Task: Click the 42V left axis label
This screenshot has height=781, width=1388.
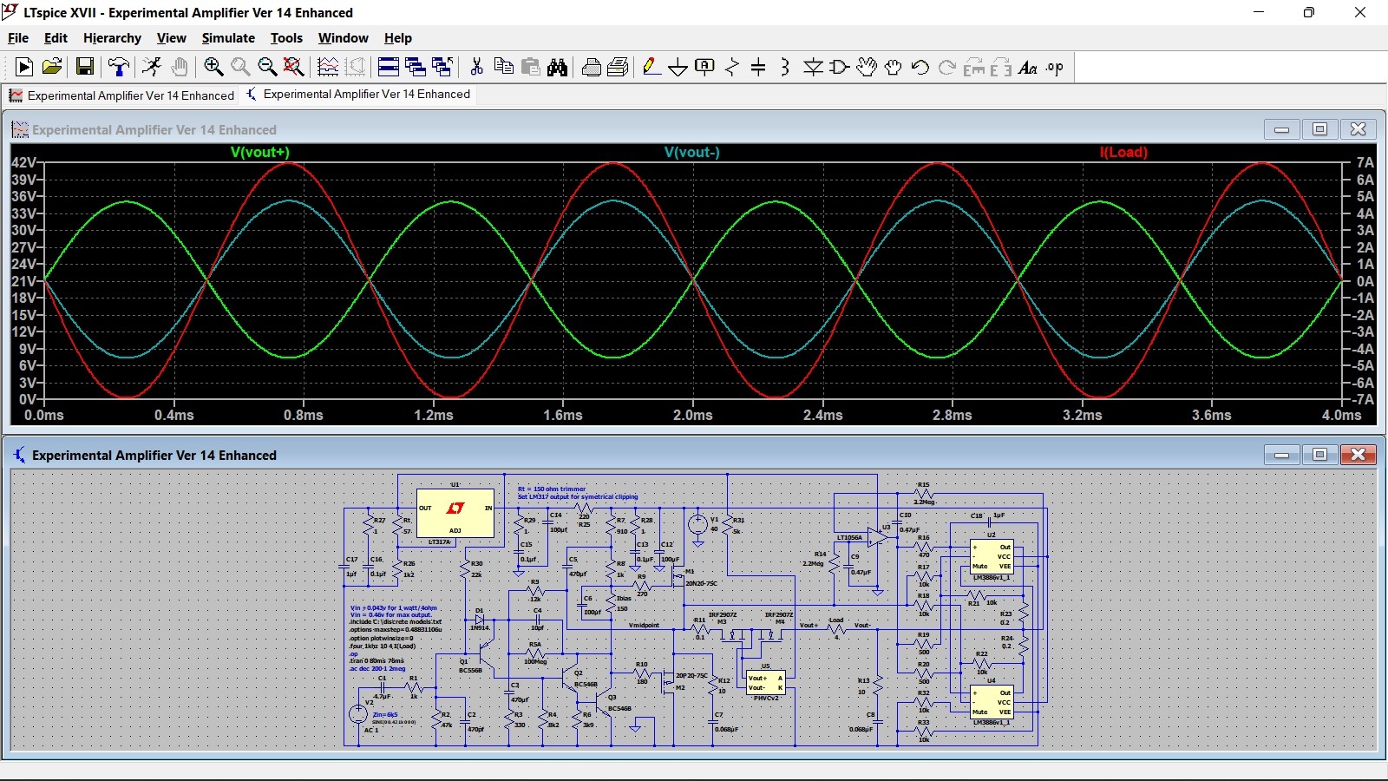Action: click(x=23, y=162)
